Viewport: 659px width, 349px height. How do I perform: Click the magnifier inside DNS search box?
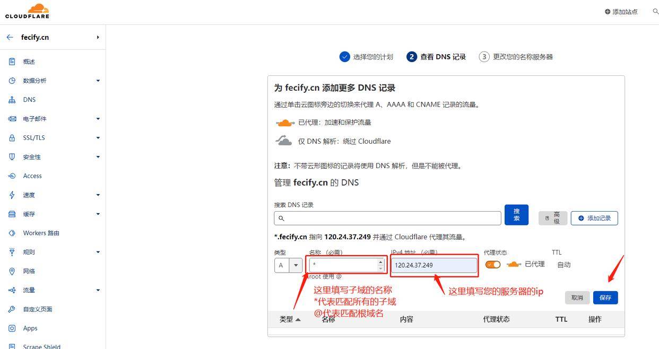[x=282, y=218]
